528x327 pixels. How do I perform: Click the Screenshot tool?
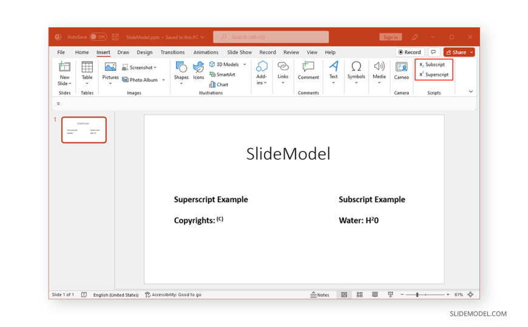[x=139, y=68]
